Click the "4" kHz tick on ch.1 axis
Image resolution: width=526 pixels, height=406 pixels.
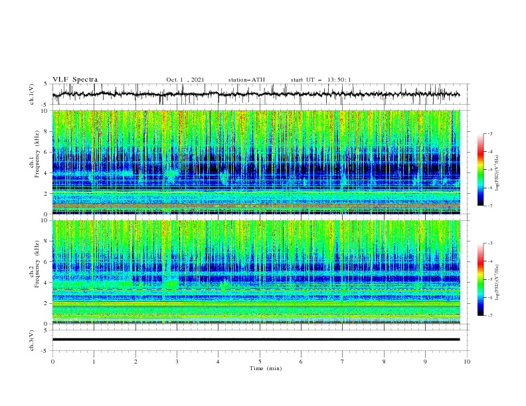46,173
